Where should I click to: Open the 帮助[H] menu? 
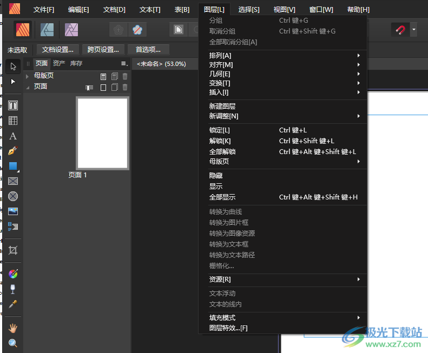[x=358, y=10]
